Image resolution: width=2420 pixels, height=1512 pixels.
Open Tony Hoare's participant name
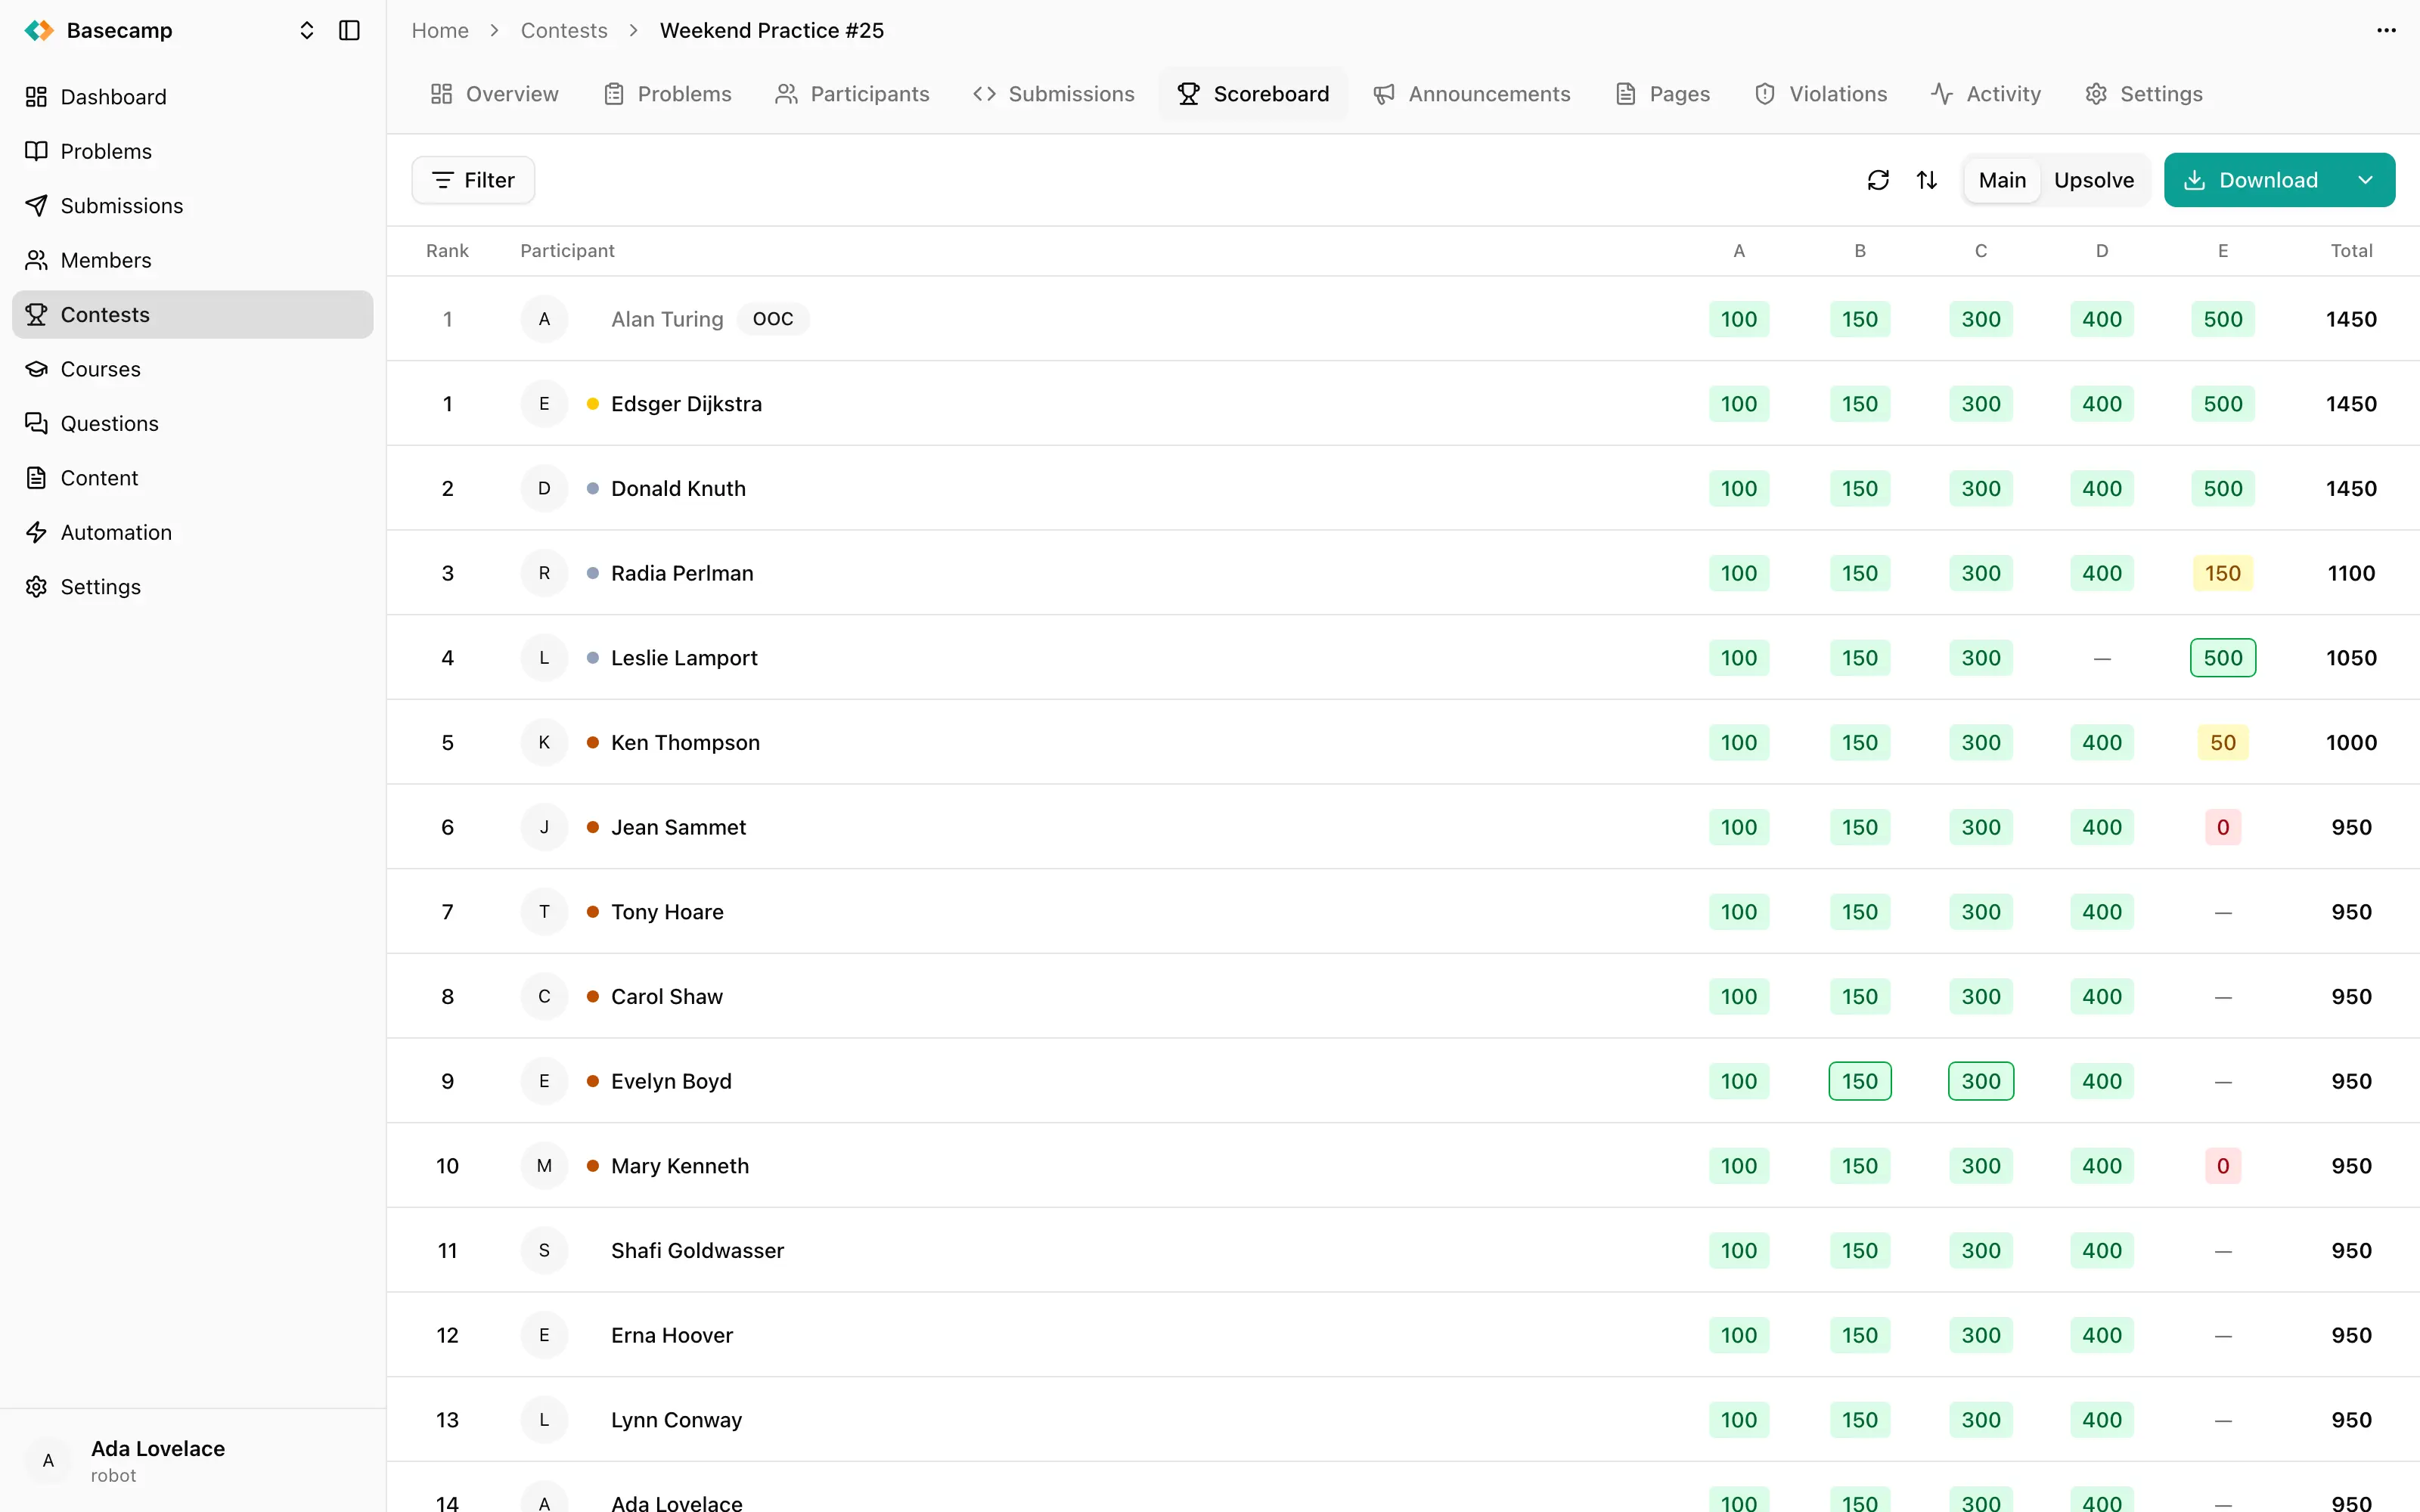coord(667,912)
